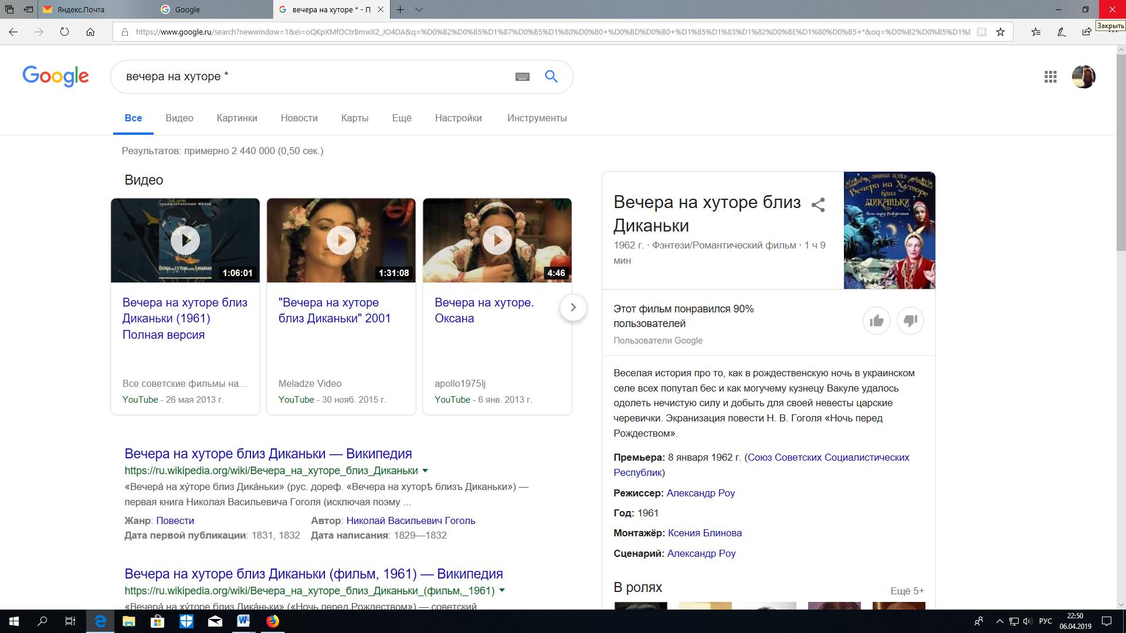Open Task View on taskbar
1126x633 pixels.
(x=70, y=621)
